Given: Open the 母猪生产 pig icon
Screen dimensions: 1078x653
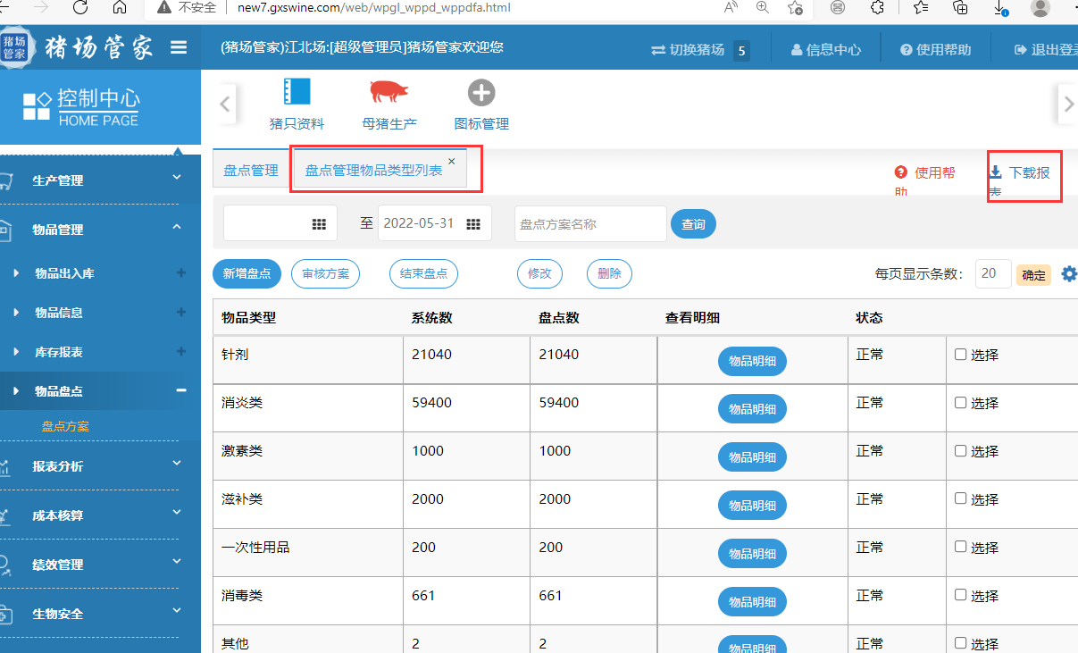Looking at the screenshot, I should (389, 92).
